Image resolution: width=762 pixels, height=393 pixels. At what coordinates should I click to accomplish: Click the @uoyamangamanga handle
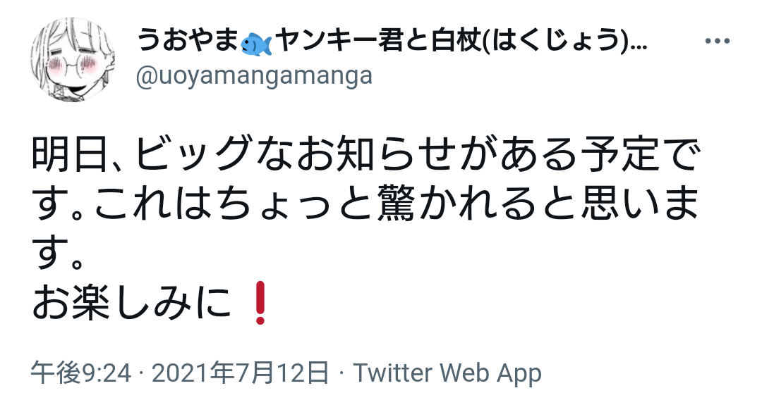pyautogui.click(x=254, y=76)
